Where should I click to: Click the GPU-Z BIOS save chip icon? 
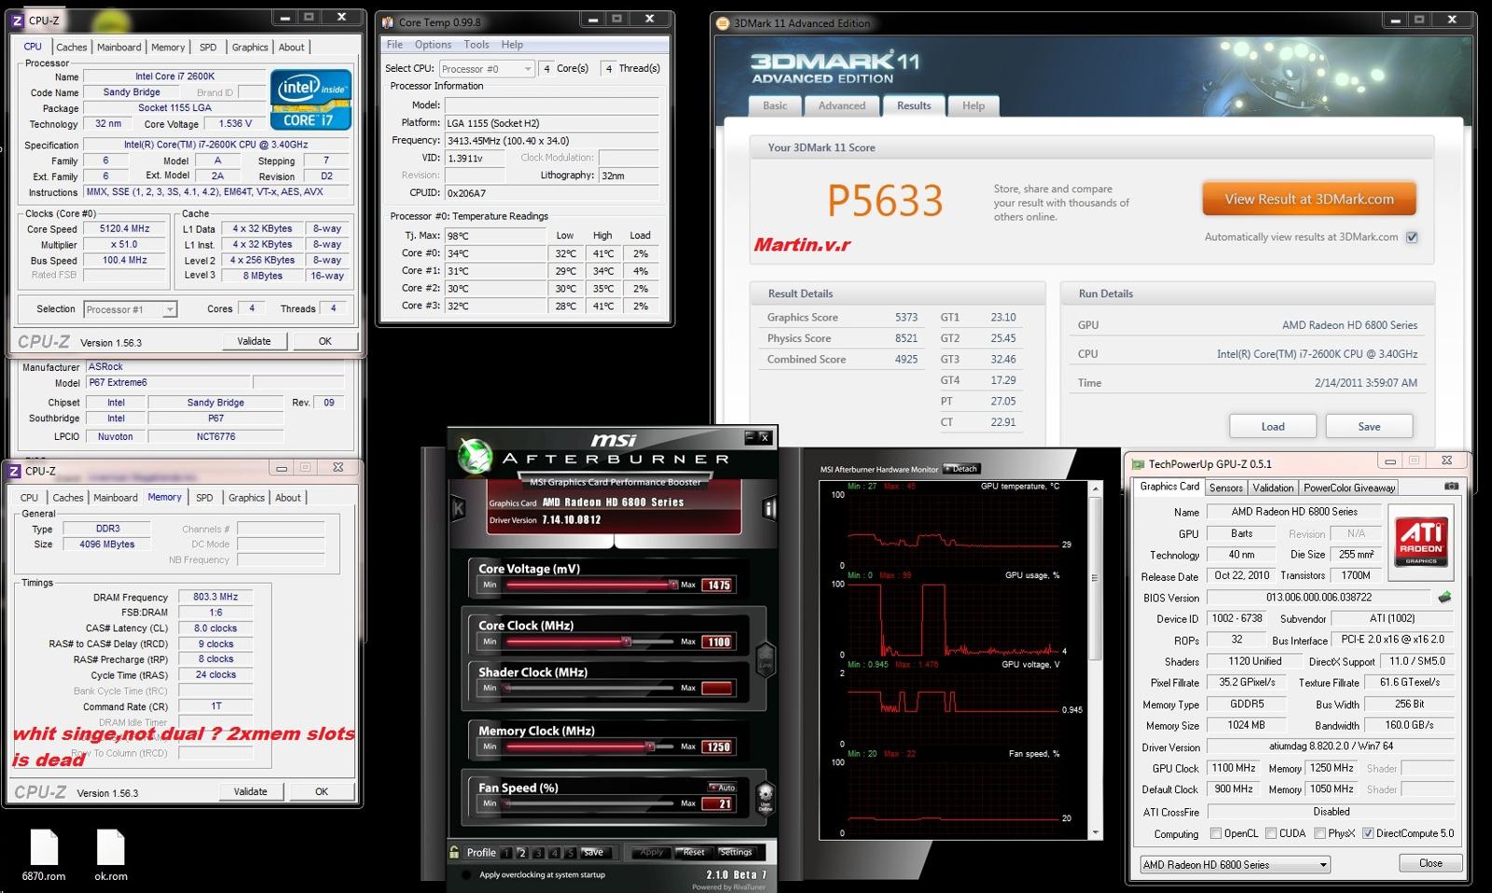point(1445,597)
